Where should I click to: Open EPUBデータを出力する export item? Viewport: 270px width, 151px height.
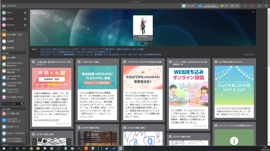coord(13,133)
